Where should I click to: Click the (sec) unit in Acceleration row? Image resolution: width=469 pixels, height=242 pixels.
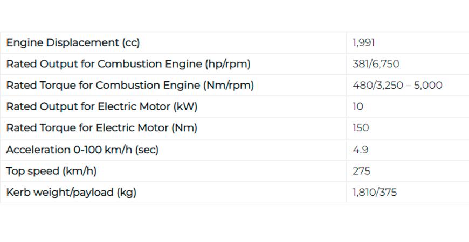click(147, 150)
